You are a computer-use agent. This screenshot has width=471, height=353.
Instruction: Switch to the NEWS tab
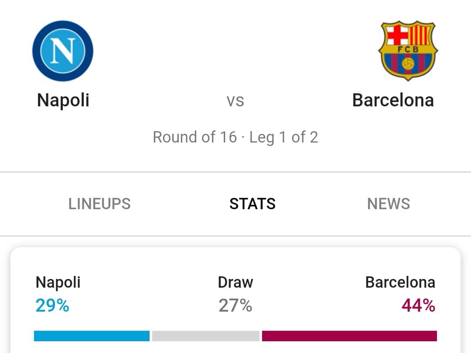coord(389,204)
